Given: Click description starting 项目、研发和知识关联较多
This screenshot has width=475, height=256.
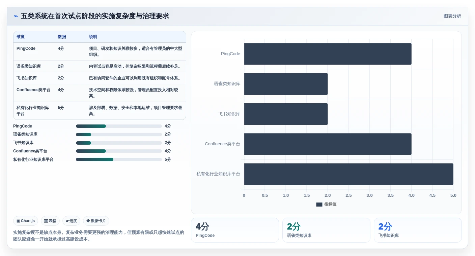Looking at the screenshot, I should [x=136, y=51].
